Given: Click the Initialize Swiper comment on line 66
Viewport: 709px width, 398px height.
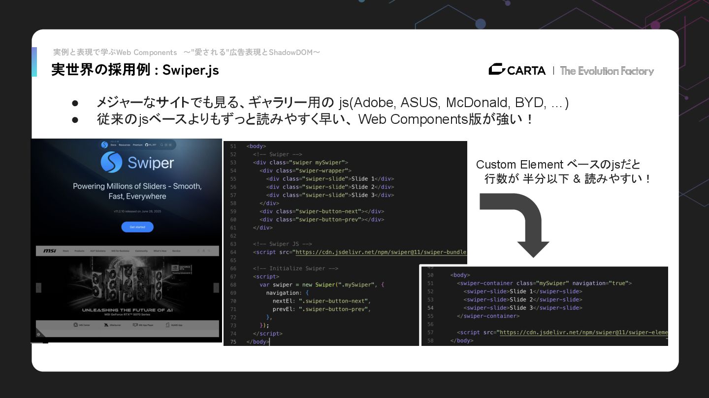Looking at the screenshot, I should (296, 268).
